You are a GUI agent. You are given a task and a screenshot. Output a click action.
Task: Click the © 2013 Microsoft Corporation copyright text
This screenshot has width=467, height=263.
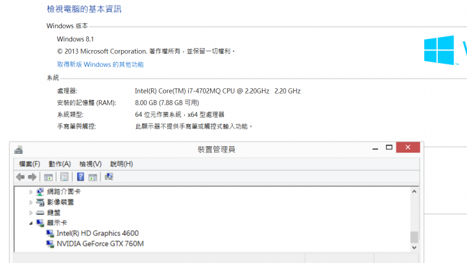[146, 51]
